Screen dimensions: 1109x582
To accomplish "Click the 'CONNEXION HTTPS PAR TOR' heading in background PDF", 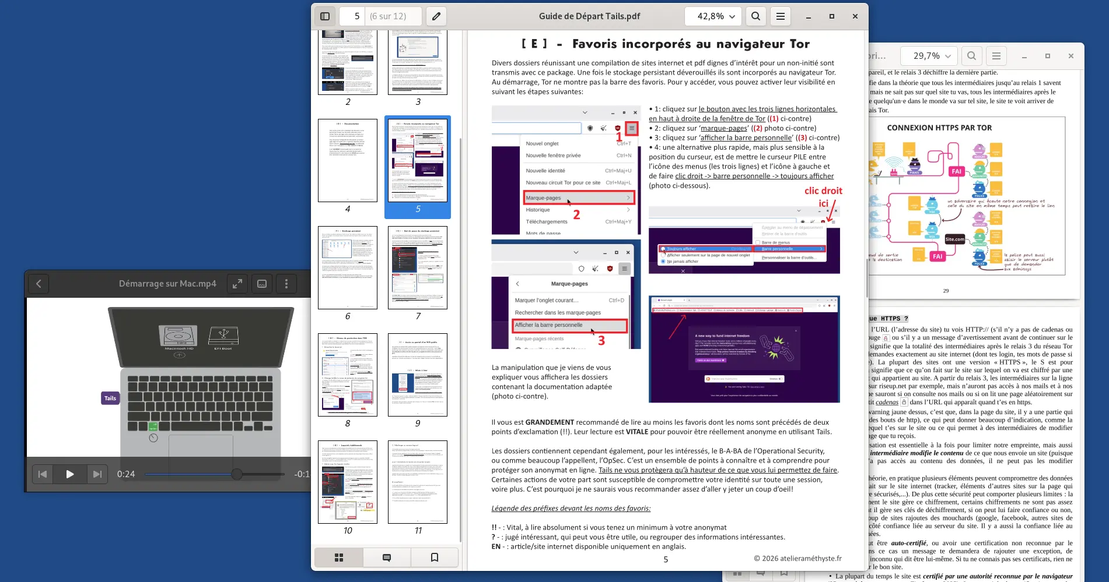I will click(x=939, y=128).
